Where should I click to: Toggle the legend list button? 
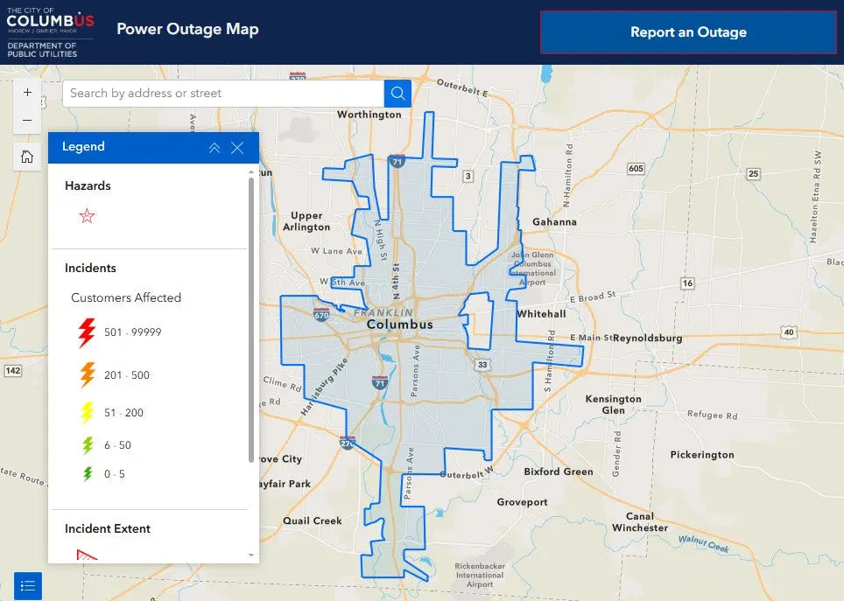point(27,585)
